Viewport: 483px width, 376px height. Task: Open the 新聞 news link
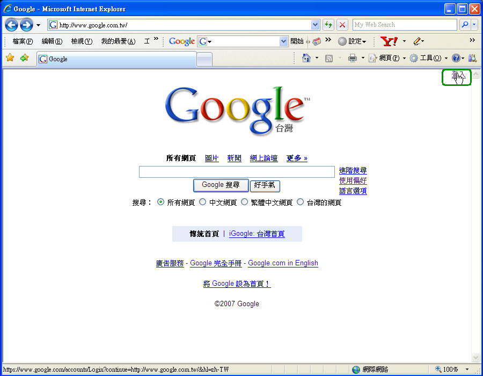[234, 158]
